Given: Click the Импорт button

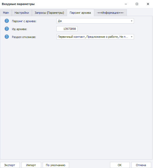Looking at the screenshot, I should pyautogui.click(x=31, y=165).
